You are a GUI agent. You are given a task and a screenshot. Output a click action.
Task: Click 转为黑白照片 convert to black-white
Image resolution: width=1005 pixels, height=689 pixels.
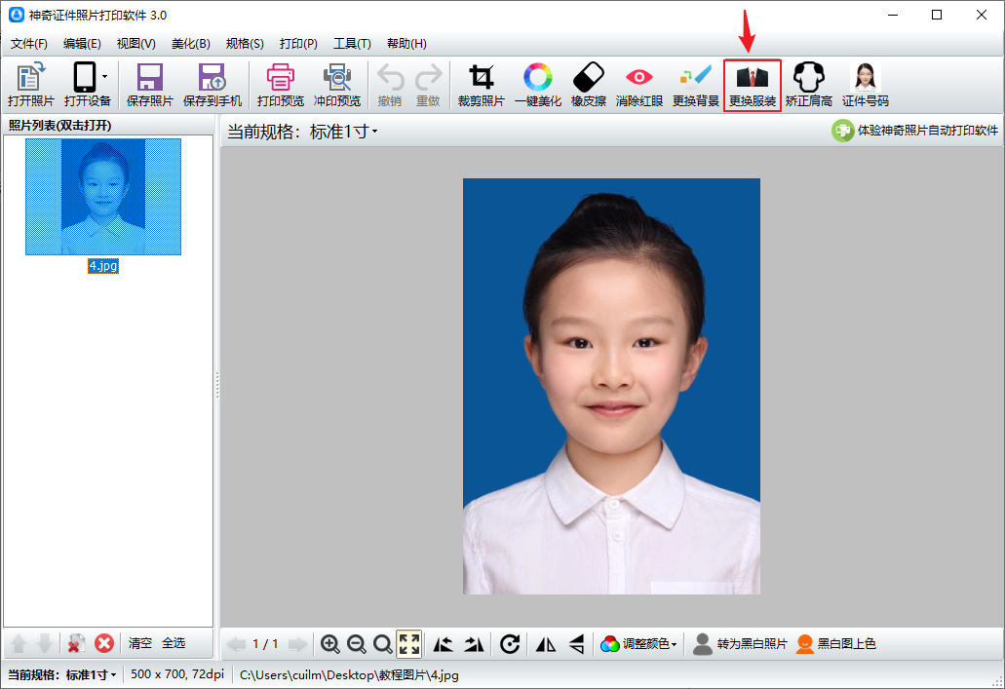point(740,643)
